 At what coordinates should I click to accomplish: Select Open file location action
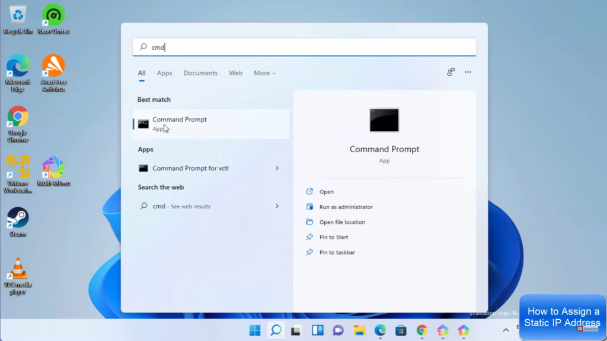pos(342,222)
